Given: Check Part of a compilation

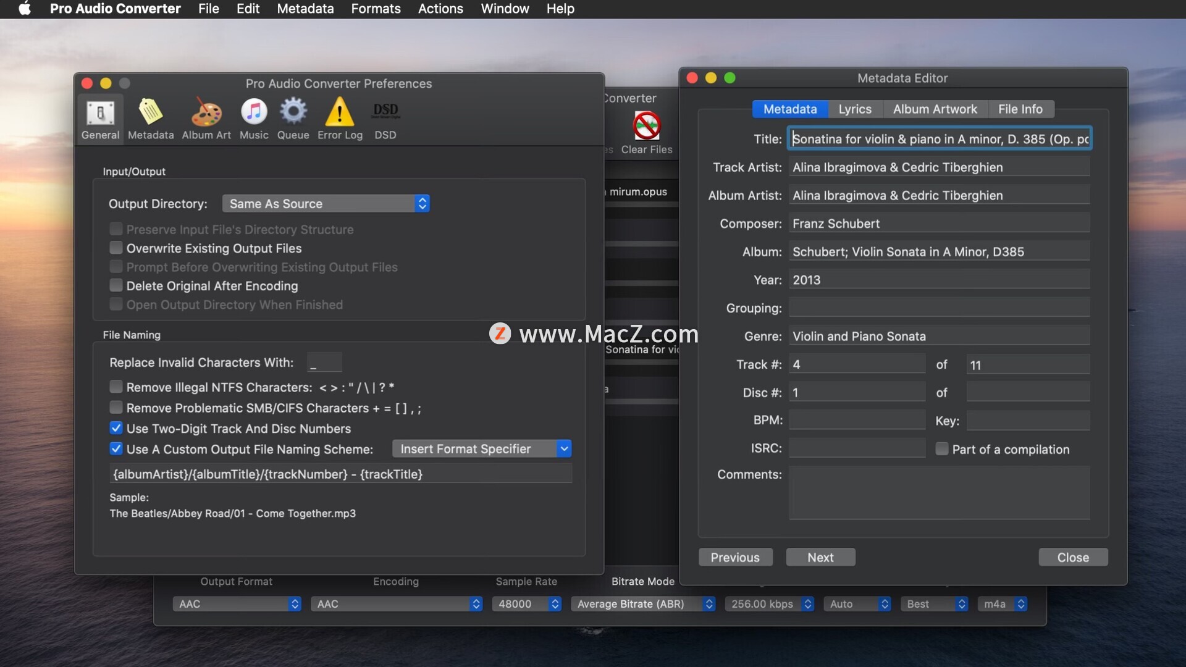Looking at the screenshot, I should pyautogui.click(x=941, y=449).
